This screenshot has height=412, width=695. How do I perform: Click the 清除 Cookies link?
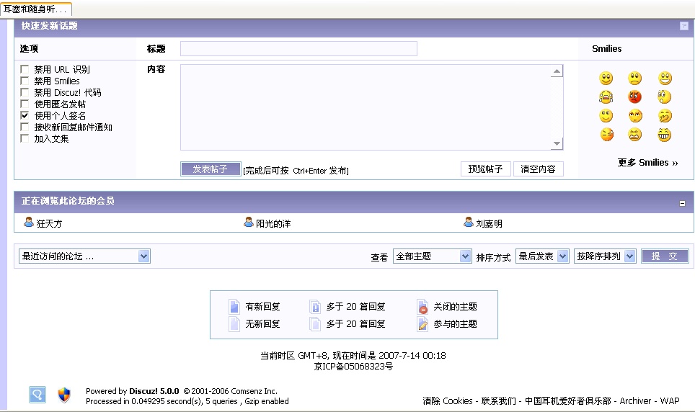pyautogui.click(x=447, y=400)
